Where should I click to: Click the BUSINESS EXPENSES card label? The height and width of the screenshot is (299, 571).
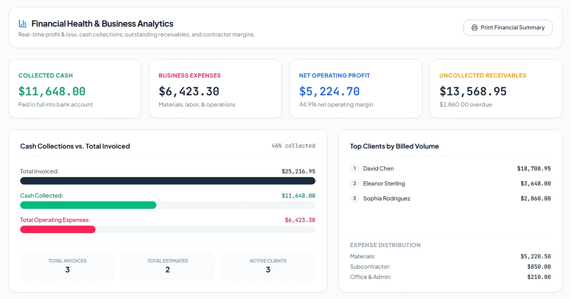[x=190, y=75]
